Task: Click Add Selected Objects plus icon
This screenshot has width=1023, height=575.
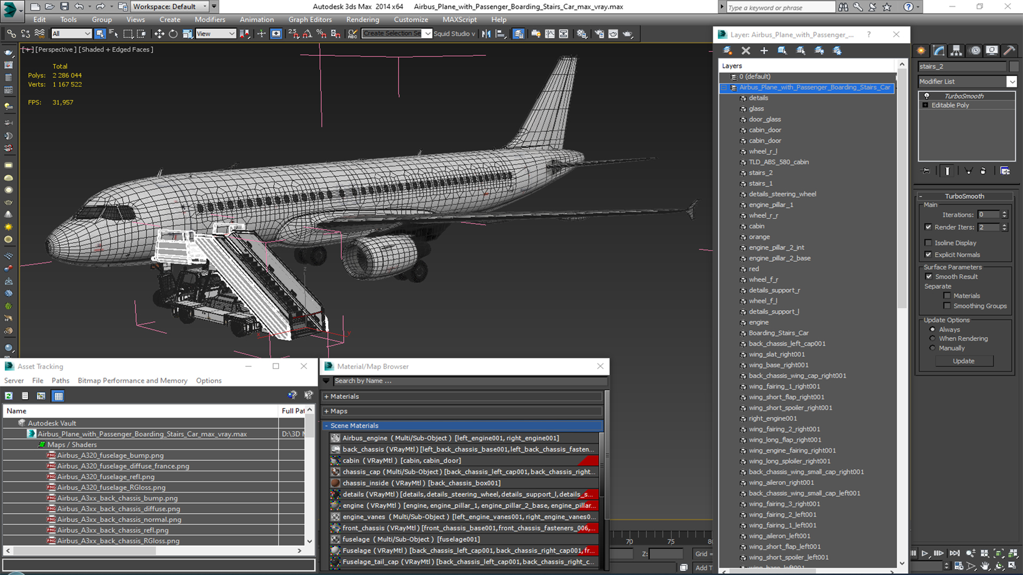Action: pyautogui.click(x=764, y=51)
